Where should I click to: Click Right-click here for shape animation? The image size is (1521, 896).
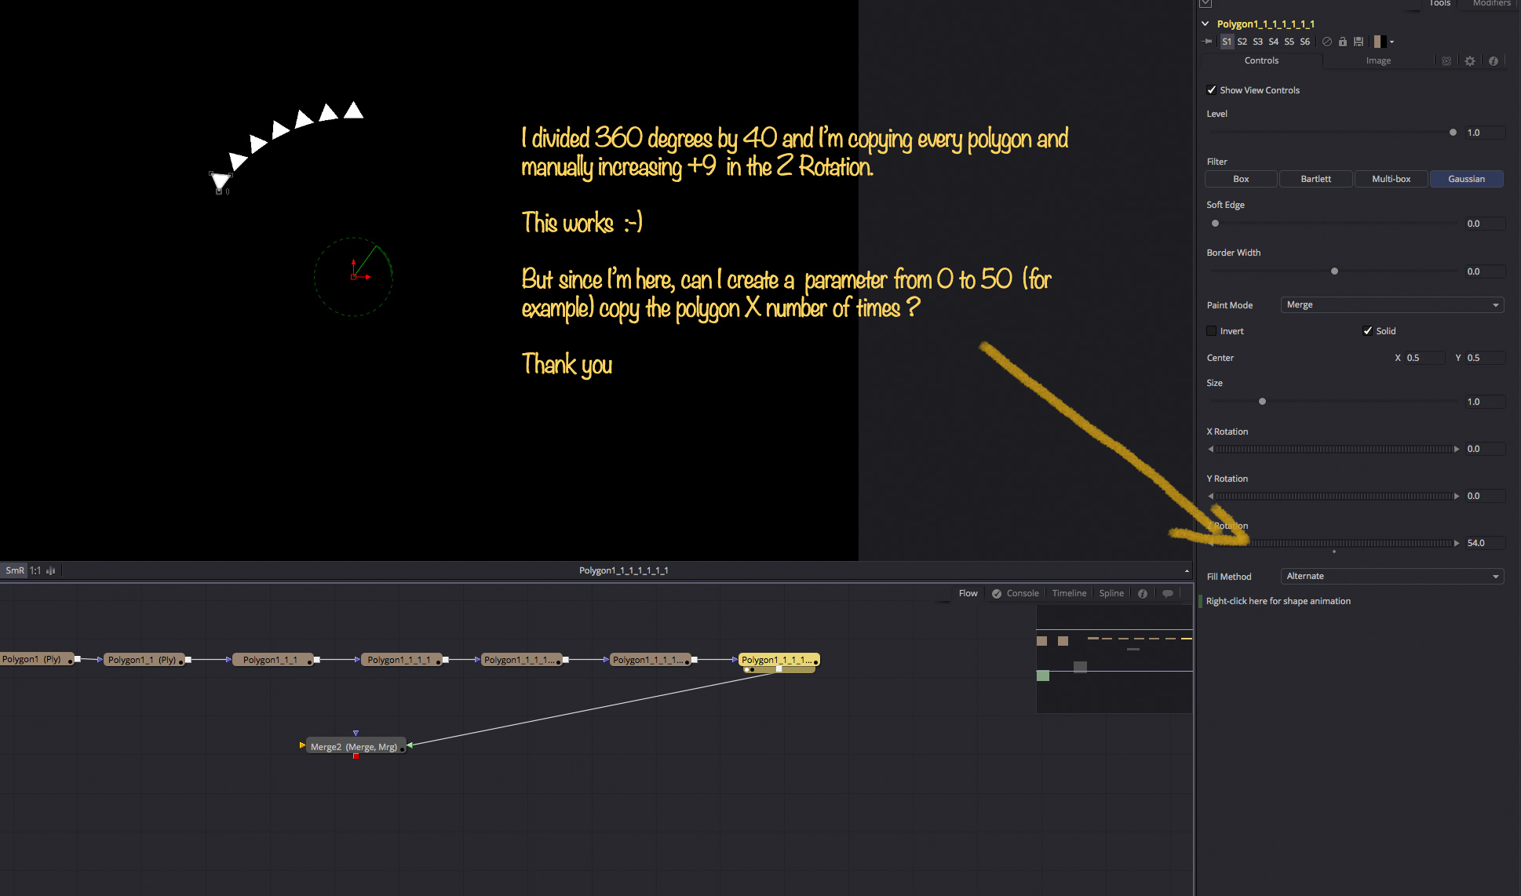coord(1278,601)
